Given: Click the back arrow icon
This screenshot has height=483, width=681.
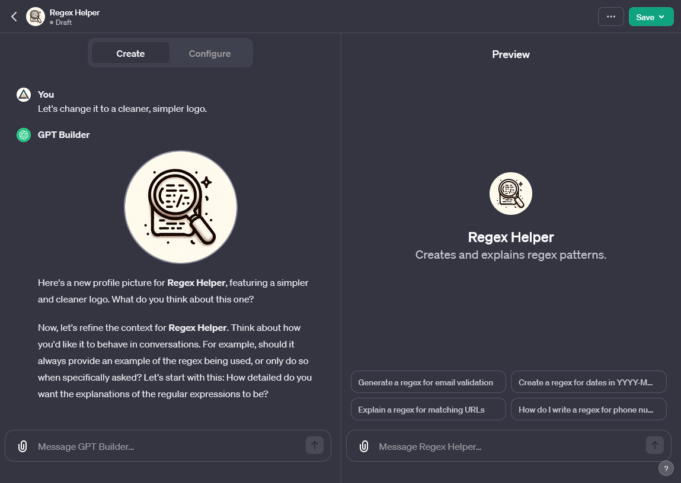Looking at the screenshot, I should [14, 17].
